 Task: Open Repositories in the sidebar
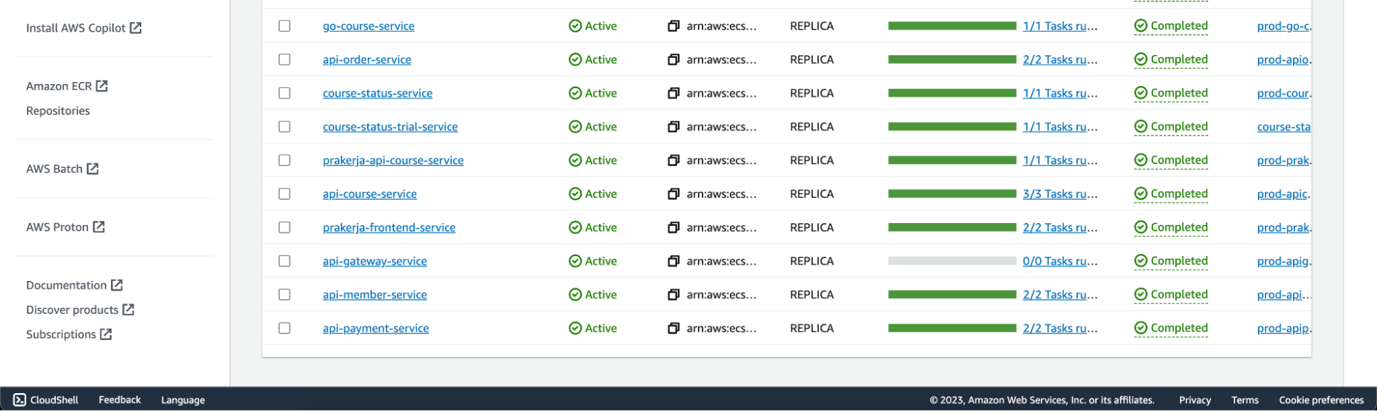[x=58, y=111]
